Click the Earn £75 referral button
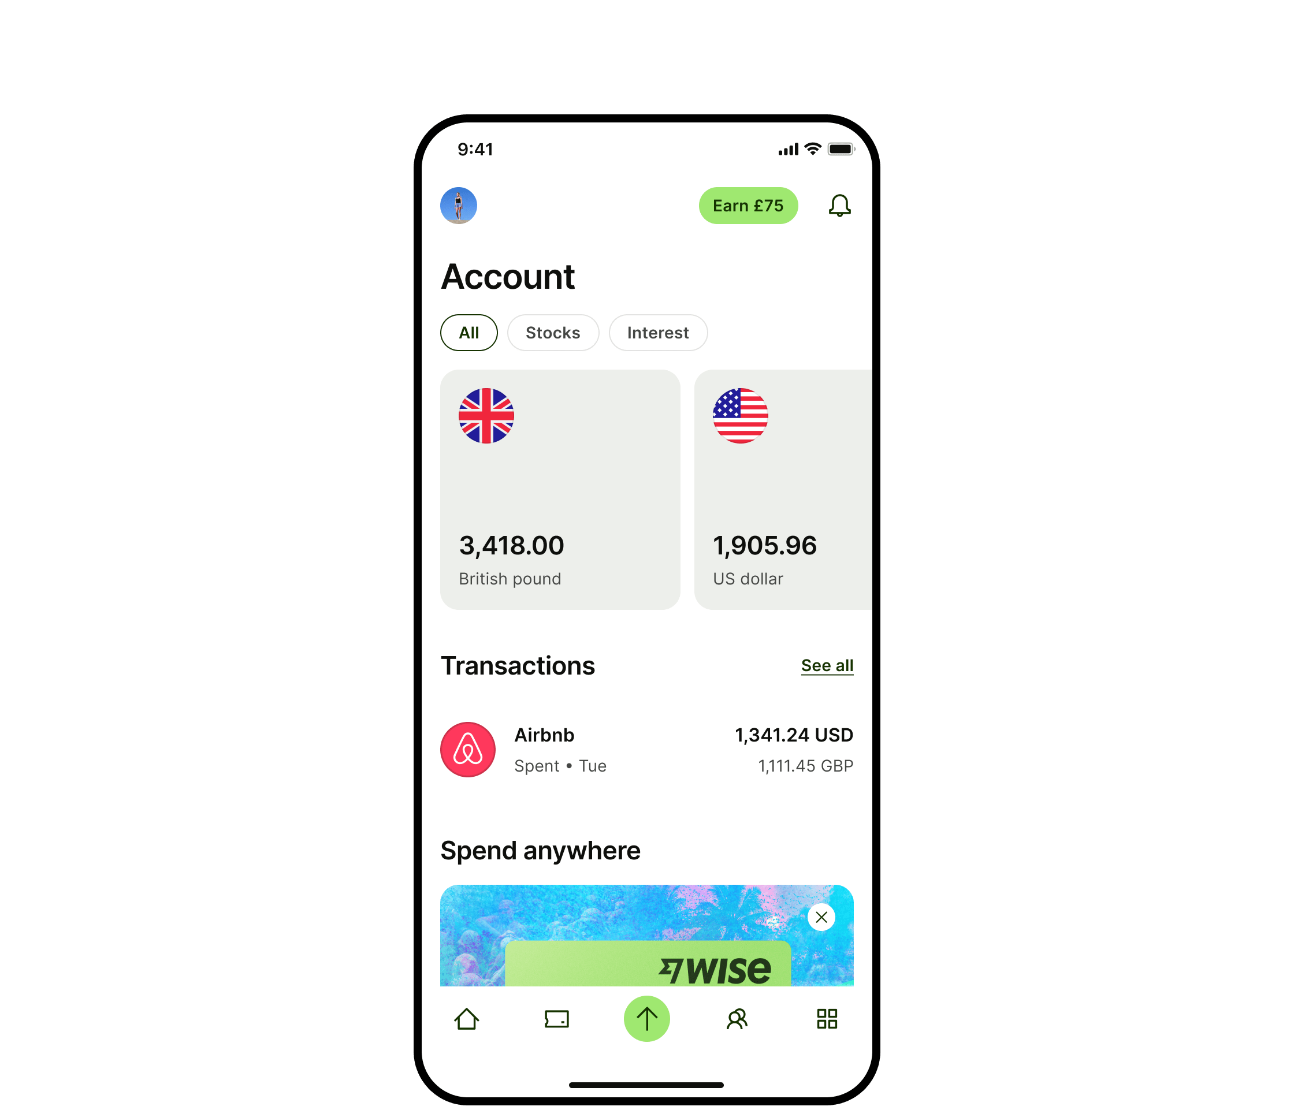This screenshot has width=1294, height=1110. pos(748,204)
